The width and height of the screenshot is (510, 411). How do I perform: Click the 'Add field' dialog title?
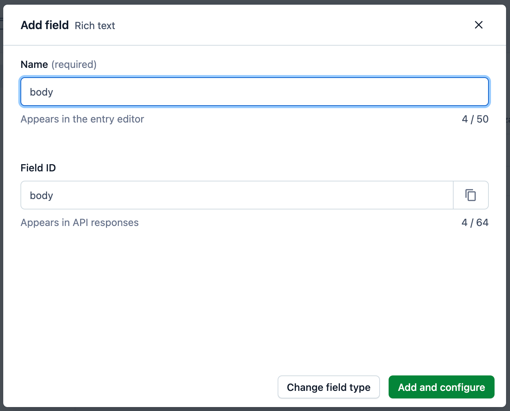point(45,25)
